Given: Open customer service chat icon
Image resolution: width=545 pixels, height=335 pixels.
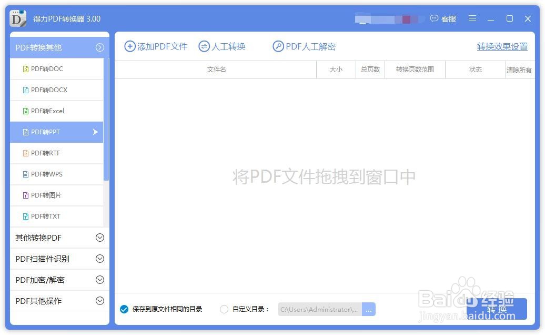Looking at the screenshot, I should pyautogui.click(x=434, y=18).
